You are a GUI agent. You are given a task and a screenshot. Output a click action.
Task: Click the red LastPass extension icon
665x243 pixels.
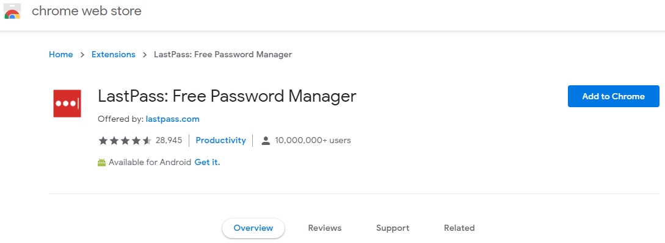tap(67, 104)
